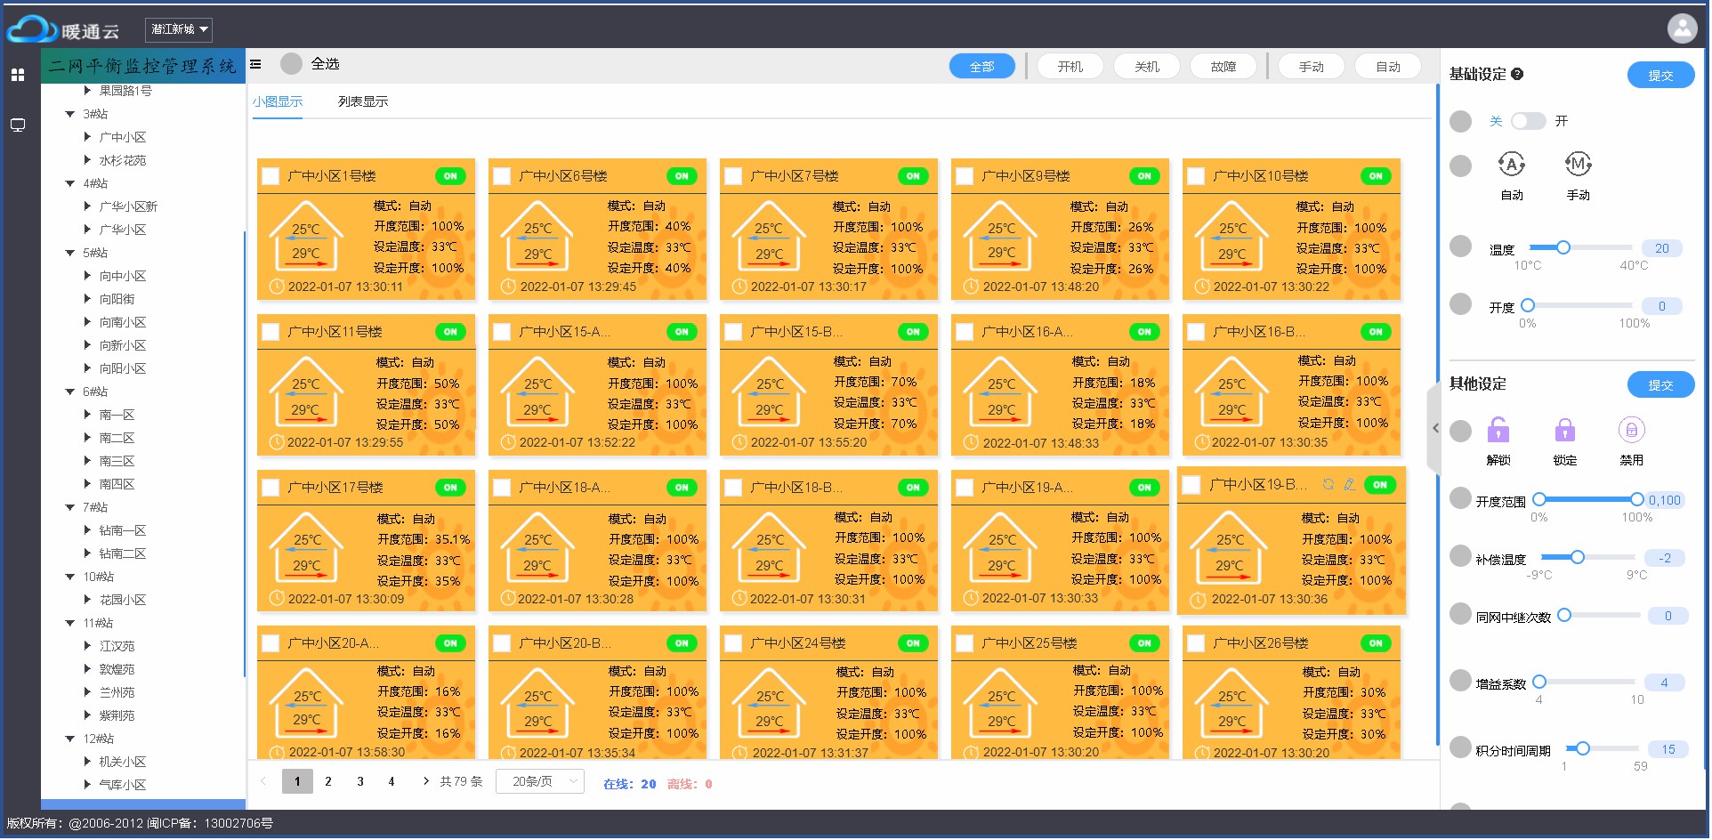Screen dimensions: 1712x840
Task: Adjust the 积分时间周期 slider handle
Action: point(1583,748)
